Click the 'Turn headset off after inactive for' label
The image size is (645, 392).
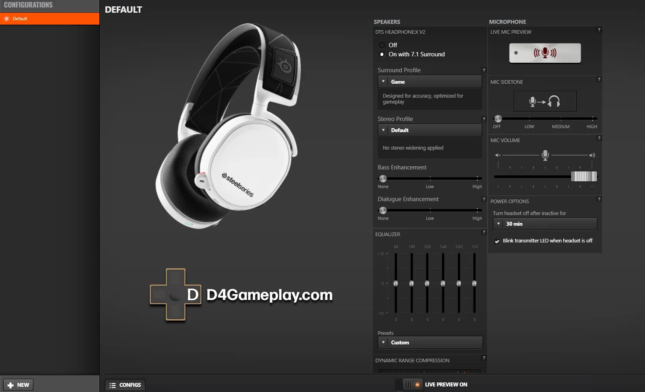pos(529,213)
